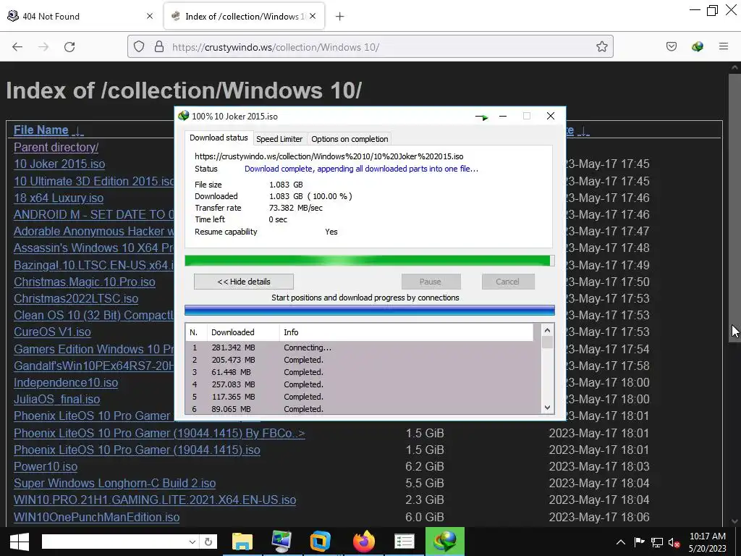
Task: Click the green arrow icon in IDM title bar
Action: [481, 117]
